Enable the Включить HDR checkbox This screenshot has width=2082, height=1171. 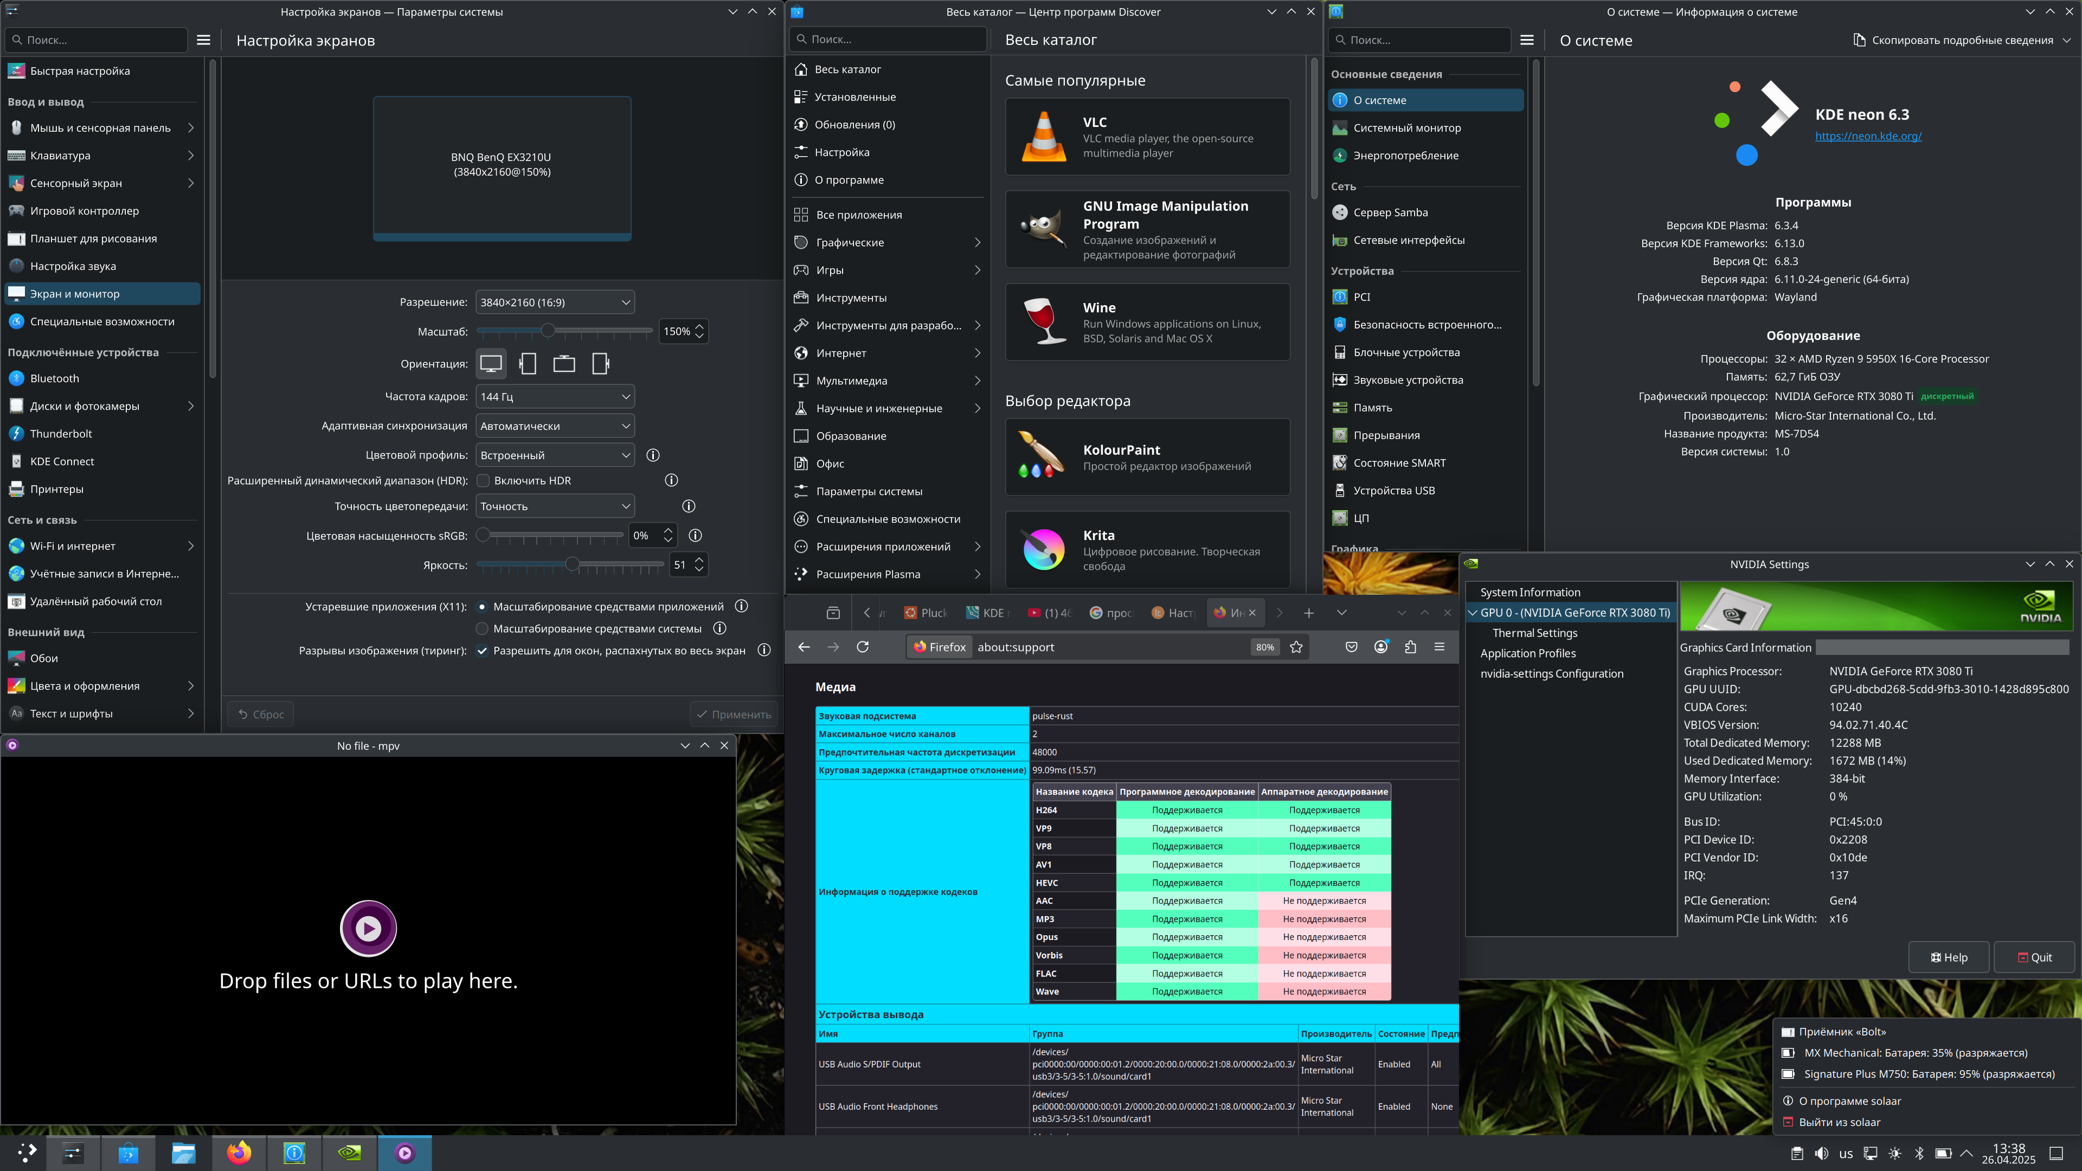click(483, 480)
